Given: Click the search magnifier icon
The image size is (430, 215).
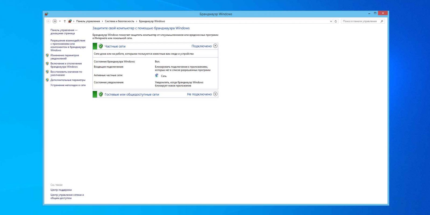Looking at the screenshot, I should (382, 21).
